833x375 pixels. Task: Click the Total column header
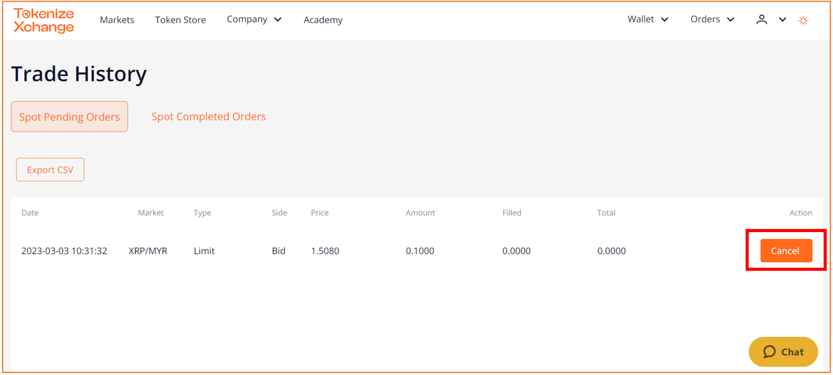pos(606,213)
